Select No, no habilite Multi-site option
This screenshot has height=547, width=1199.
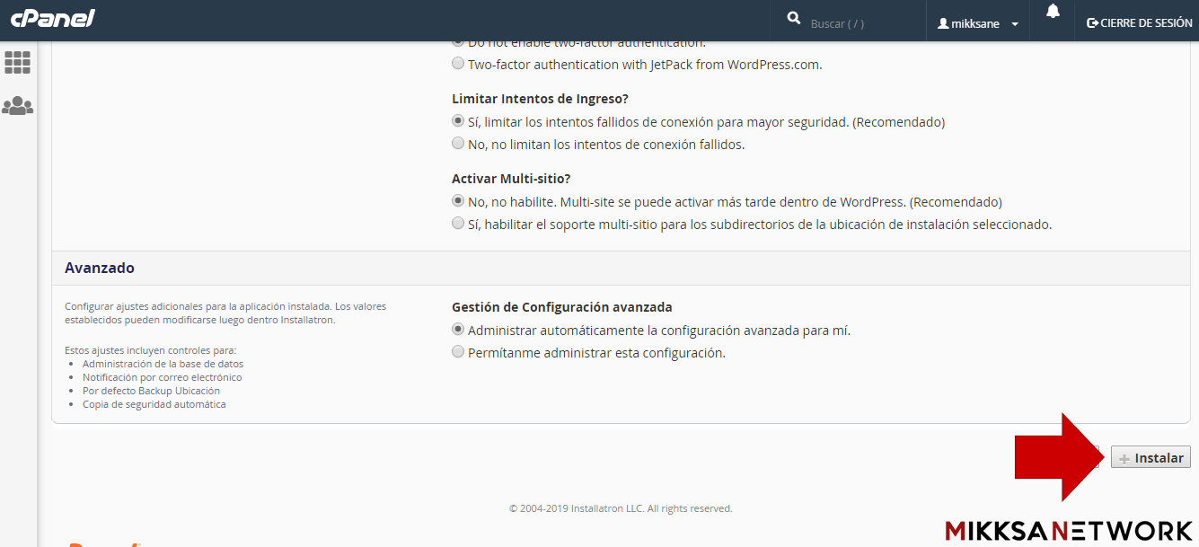tap(459, 201)
